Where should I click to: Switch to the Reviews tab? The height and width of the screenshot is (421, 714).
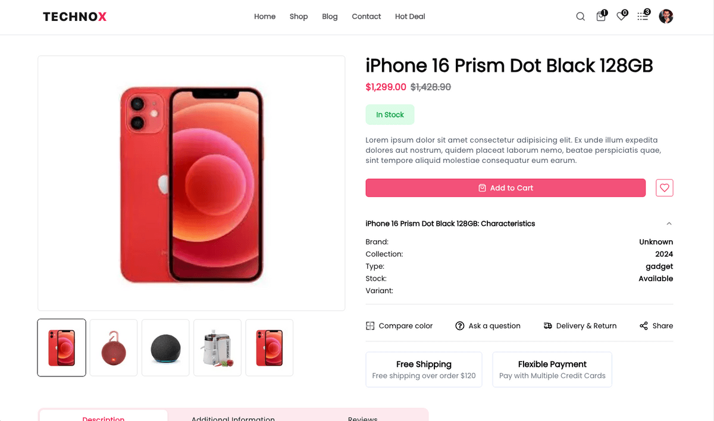point(362,418)
